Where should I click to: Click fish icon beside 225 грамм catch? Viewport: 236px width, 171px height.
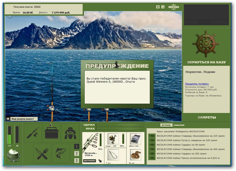tap(152, 136)
